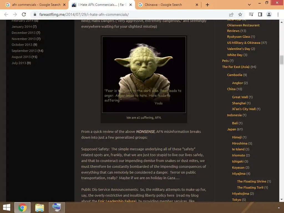The height and width of the screenshot is (213, 284).
Task: Open Okinawan Restaurant Reviews category
Action: click(243, 28)
